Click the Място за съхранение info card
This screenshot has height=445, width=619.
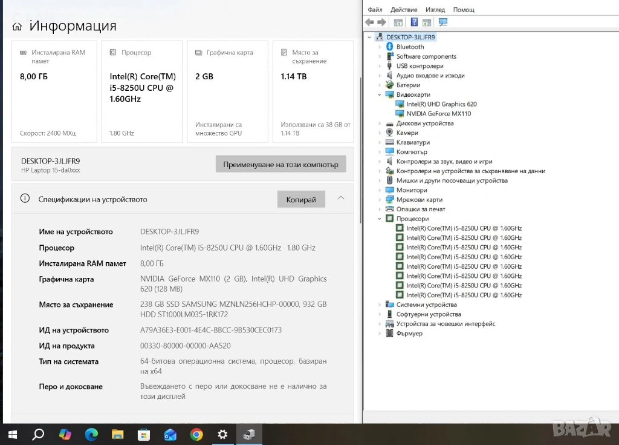tap(313, 91)
